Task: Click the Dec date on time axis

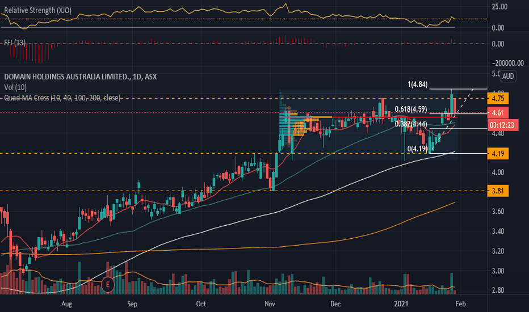Action: 335,304
